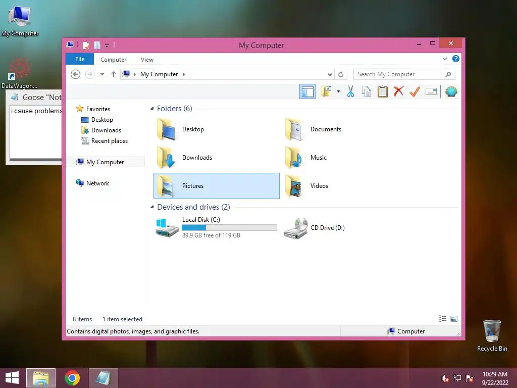
Task: Click the search magnifier icon
Action: (448, 74)
